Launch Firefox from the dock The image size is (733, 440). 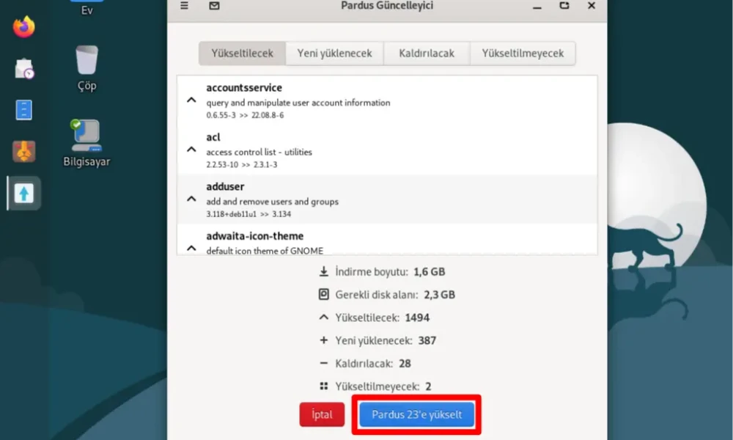click(24, 27)
